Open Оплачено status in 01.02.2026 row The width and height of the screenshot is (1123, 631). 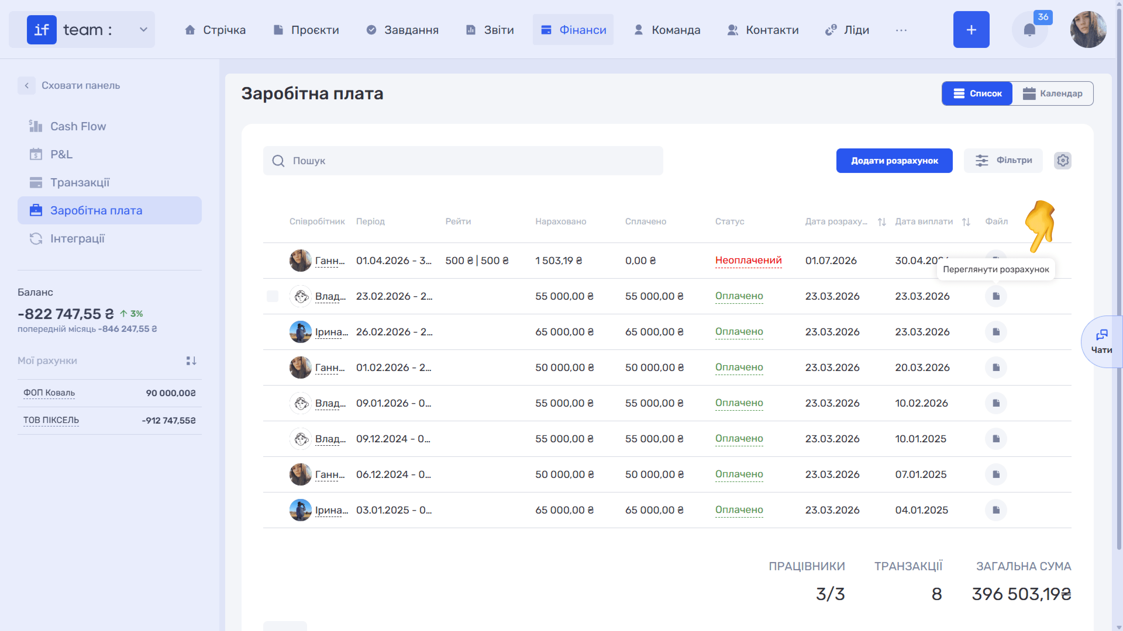pyautogui.click(x=739, y=367)
